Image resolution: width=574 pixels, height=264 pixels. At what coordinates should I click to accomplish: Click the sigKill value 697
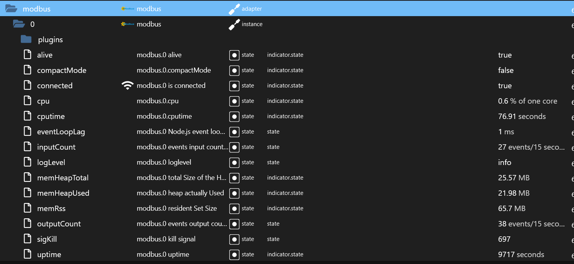click(x=504, y=239)
